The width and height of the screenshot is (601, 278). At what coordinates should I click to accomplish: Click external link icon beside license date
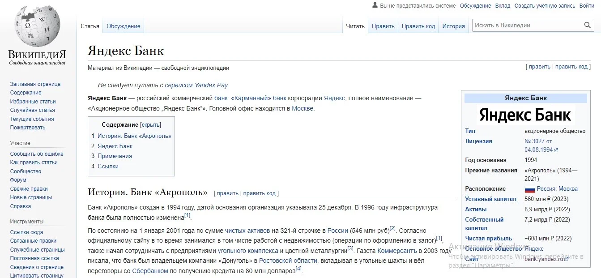(556, 150)
